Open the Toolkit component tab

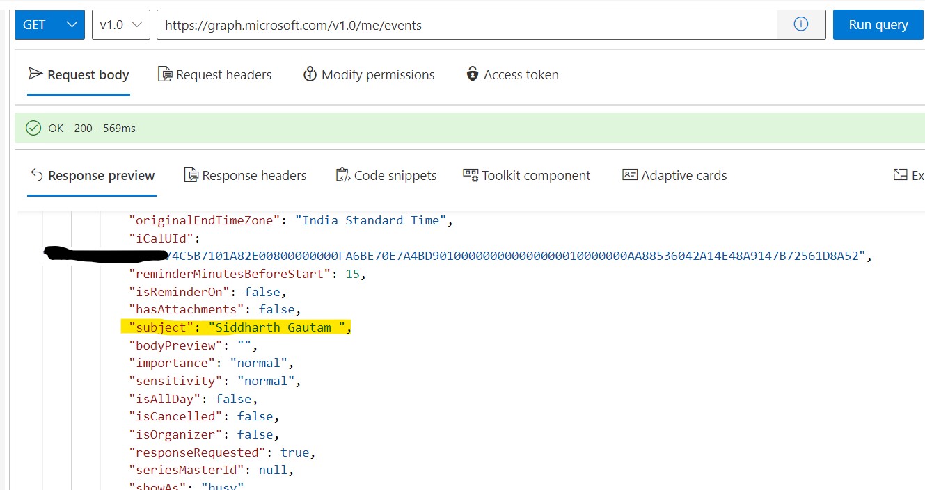point(527,175)
